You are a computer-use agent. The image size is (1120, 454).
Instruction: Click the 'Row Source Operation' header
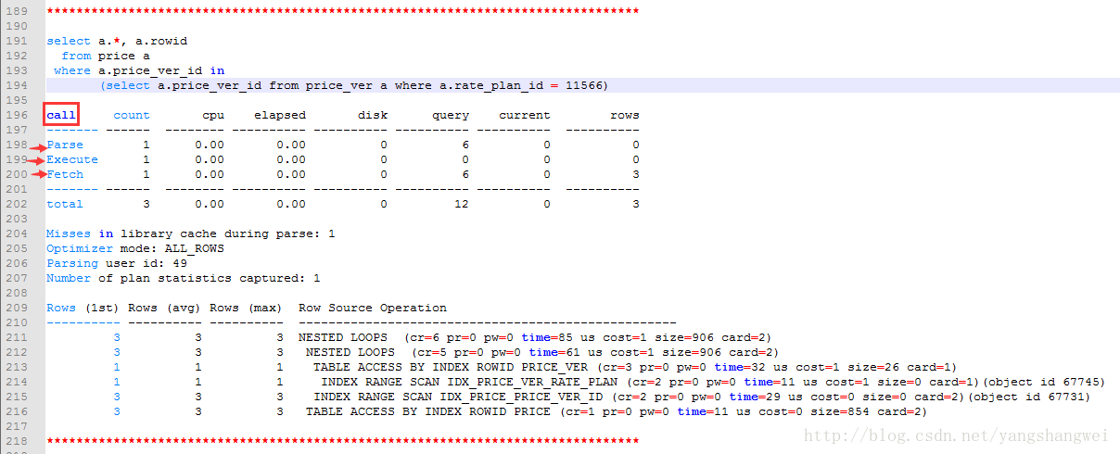(x=373, y=308)
